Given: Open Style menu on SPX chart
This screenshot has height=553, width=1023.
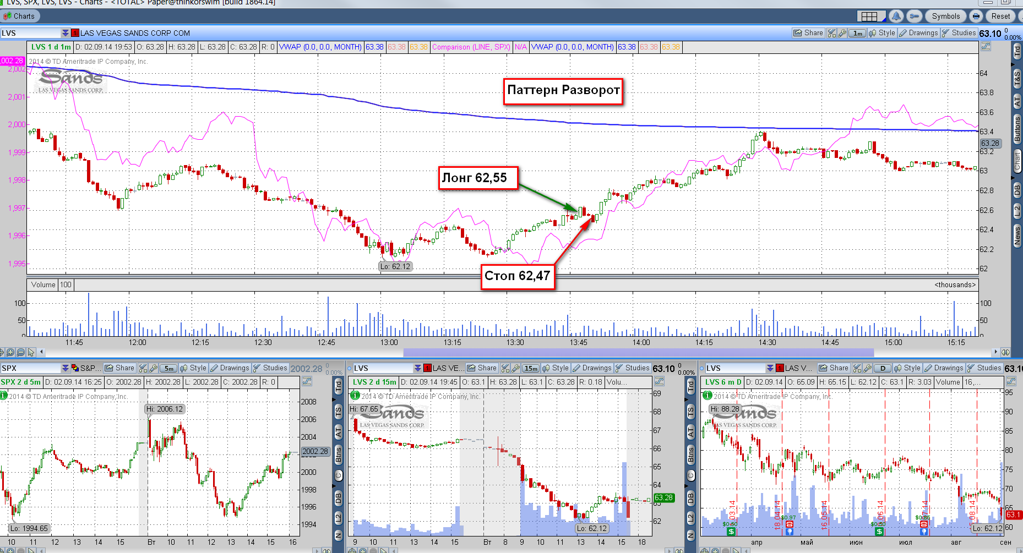Looking at the screenshot, I should click(x=193, y=368).
